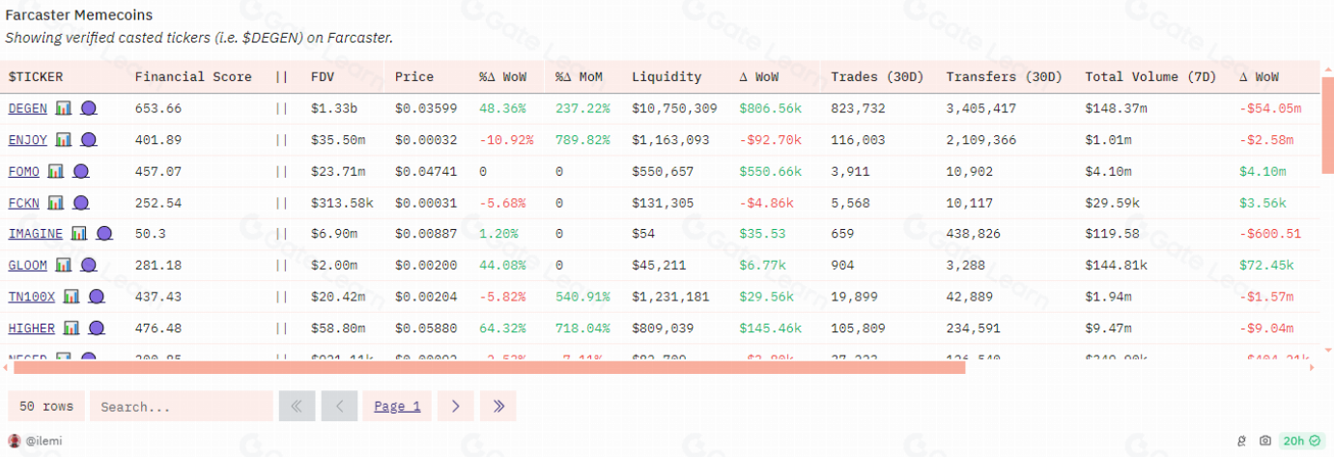Click the purple circle icon next to GLOOM
1334x457 pixels.
tap(88, 266)
